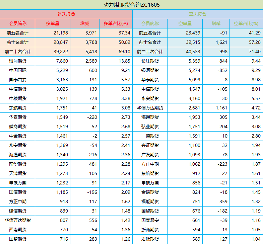Click the -220 change cell
The image size is (263, 244).
[x=85, y=117]
